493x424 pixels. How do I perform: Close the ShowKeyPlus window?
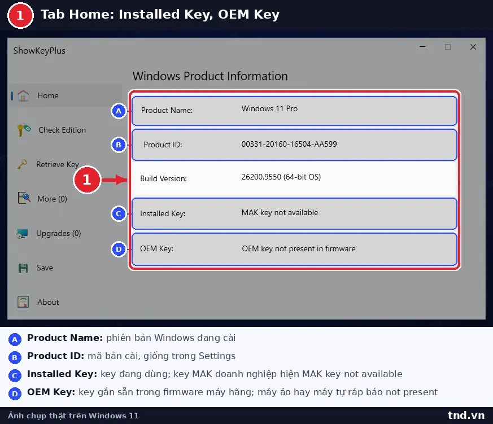point(473,47)
